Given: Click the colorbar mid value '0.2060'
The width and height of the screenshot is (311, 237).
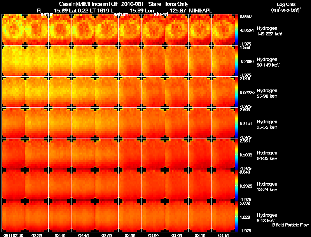Looking at the screenshot, I should 247,61.
